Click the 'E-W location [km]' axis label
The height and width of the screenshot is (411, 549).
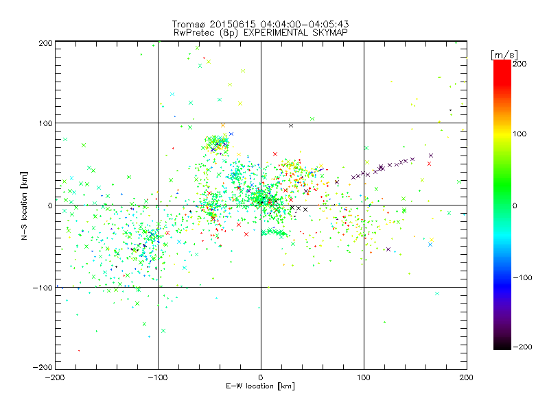260,386
